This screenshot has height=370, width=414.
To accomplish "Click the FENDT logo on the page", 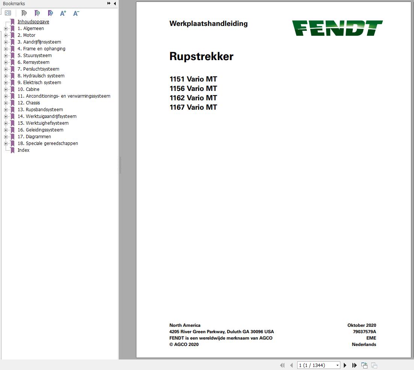I will point(337,28).
